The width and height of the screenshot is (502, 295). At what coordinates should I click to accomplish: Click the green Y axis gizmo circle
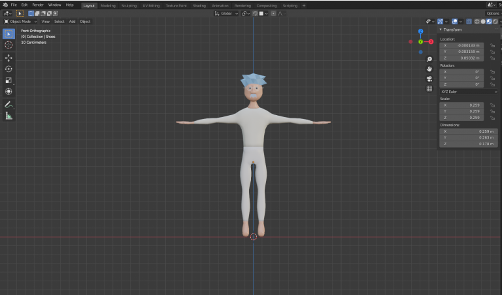[x=421, y=42]
